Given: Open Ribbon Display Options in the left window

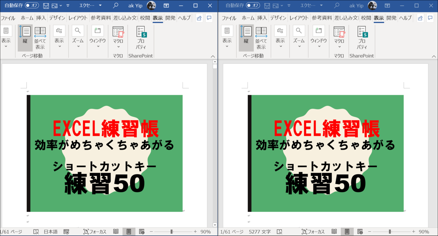Looking at the screenshot, I should click(x=166, y=5).
